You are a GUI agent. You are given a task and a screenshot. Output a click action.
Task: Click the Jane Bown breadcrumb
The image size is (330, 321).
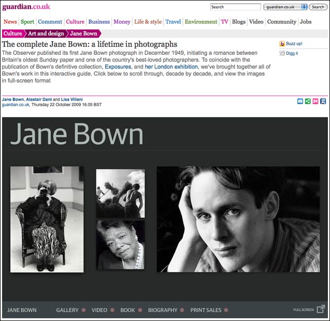click(x=84, y=34)
